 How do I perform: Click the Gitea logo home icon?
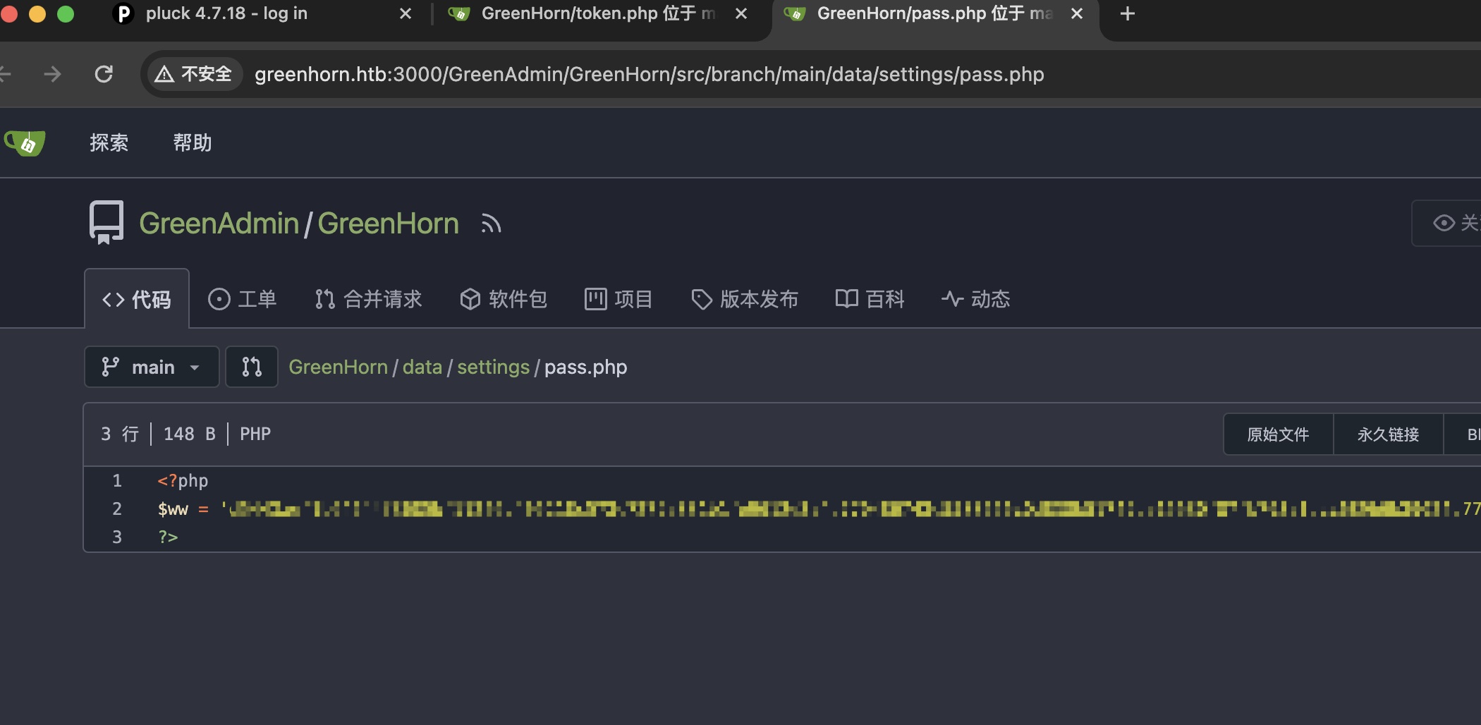click(x=25, y=143)
